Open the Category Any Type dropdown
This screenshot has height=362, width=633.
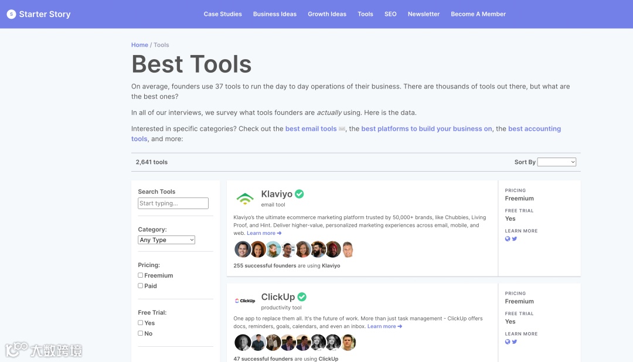point(166,240)
